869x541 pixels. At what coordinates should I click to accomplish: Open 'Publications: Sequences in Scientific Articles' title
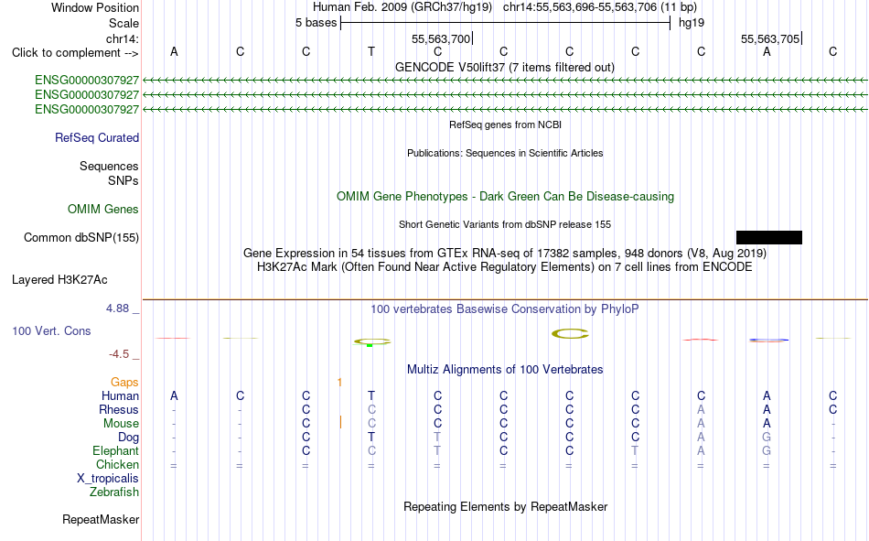point(505,153)
